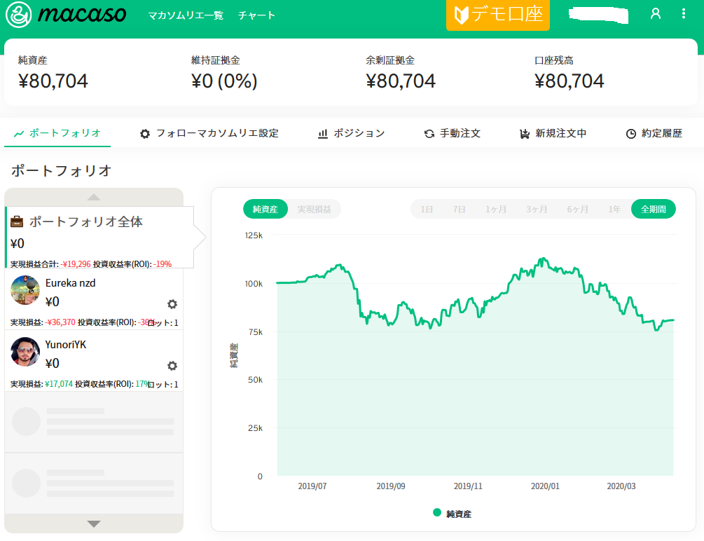The width and height of the screenshot is (704, 541).
Task: Toggle the 純資産 legend marker below chart
Action: [438, 513]
